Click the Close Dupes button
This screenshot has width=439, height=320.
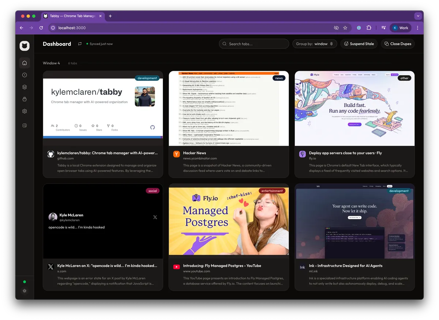pyautogui.click(x=397, y=44)
